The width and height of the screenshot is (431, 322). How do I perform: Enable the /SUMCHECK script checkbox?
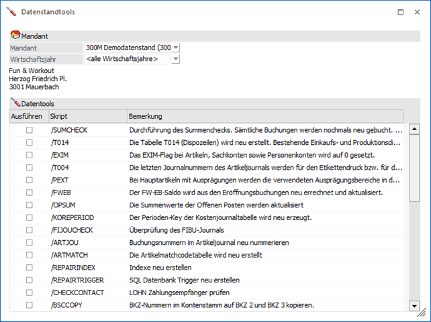29,130
